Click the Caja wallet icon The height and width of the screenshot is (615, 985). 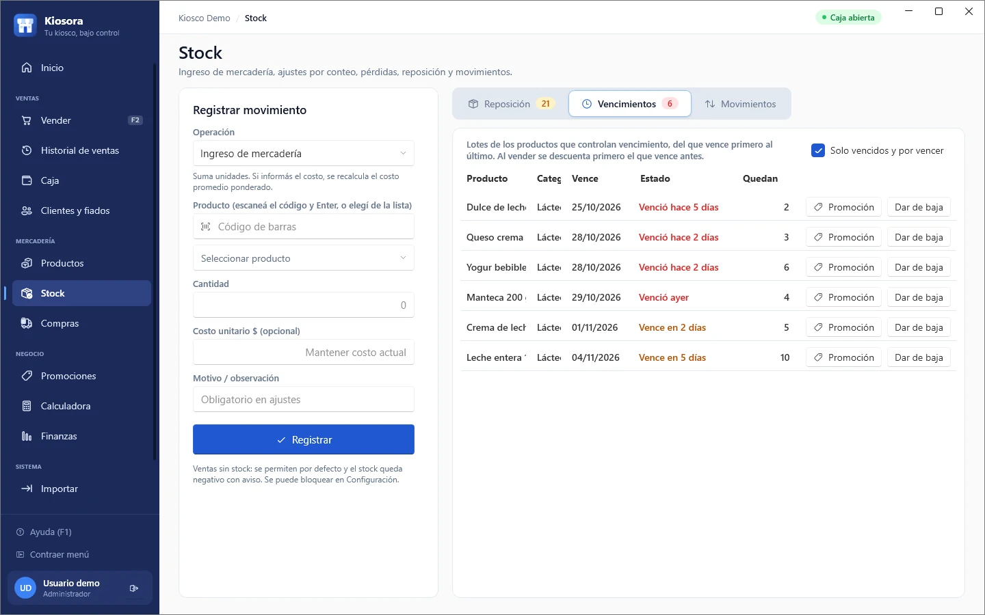(x=27, y=180)
